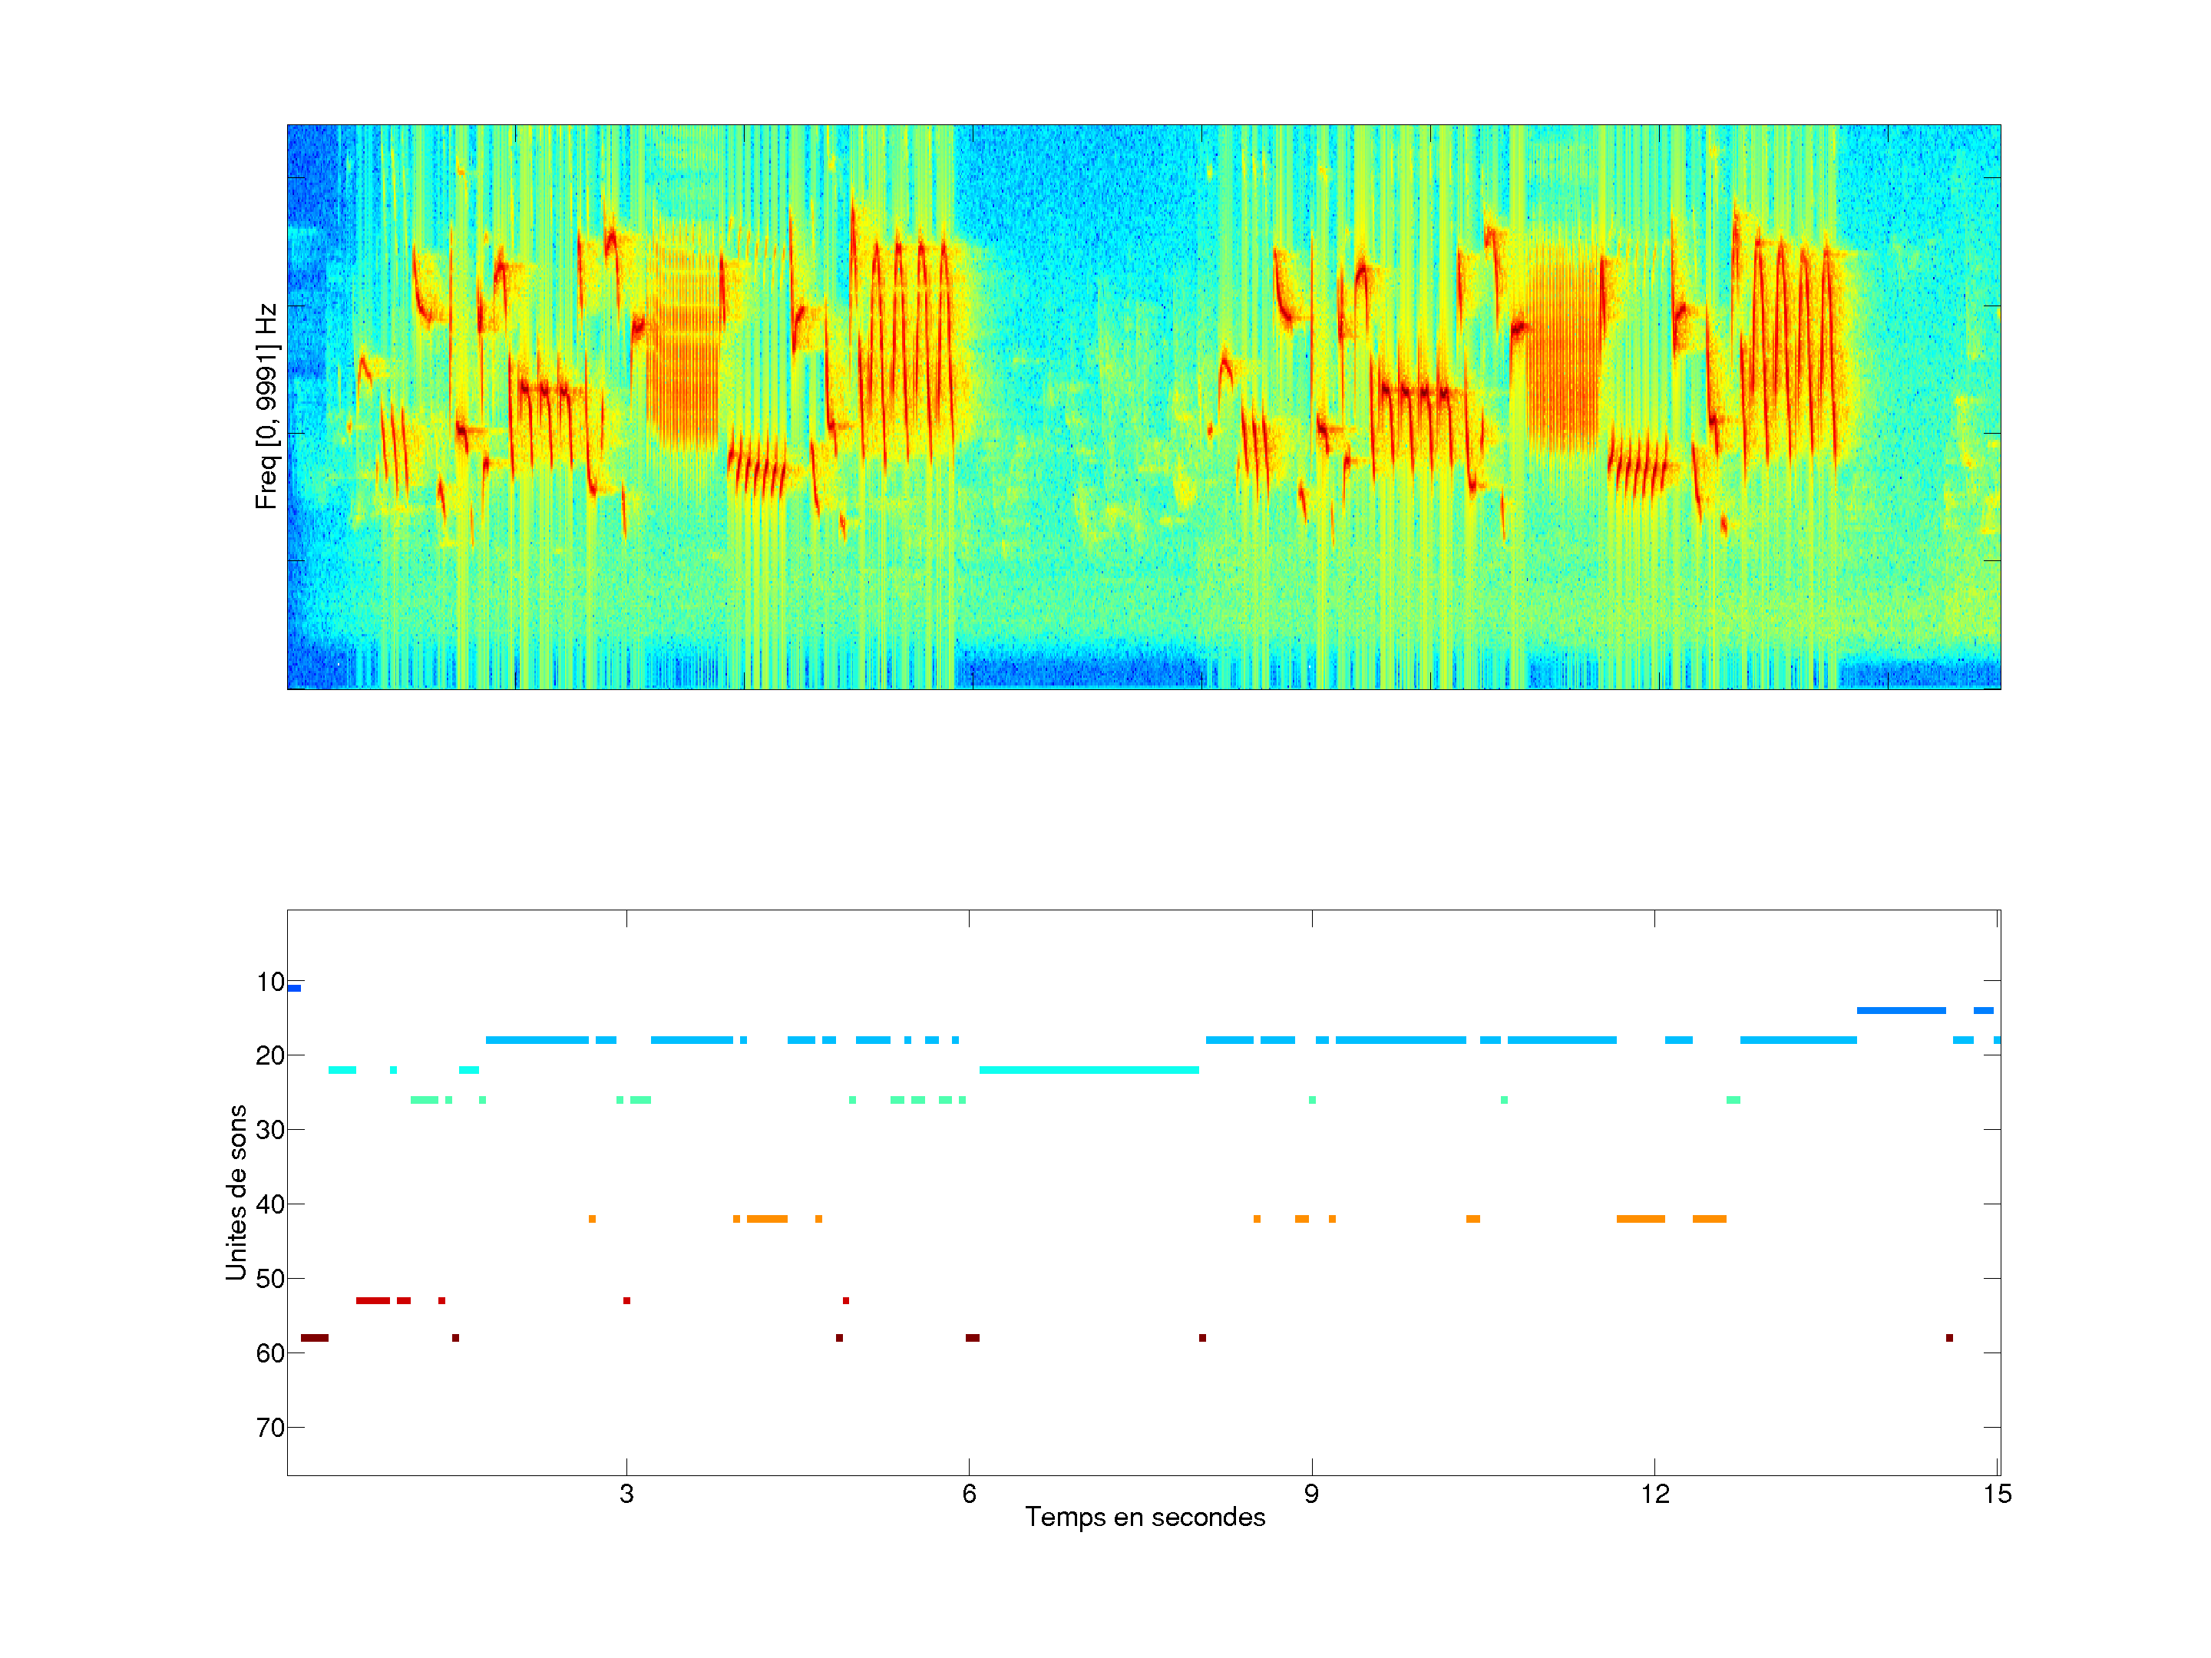Image resolution: width=2211 pixels, height=1658 pixels.
Task: Click the x-axis tick label 3
Action: (626, 1494)
